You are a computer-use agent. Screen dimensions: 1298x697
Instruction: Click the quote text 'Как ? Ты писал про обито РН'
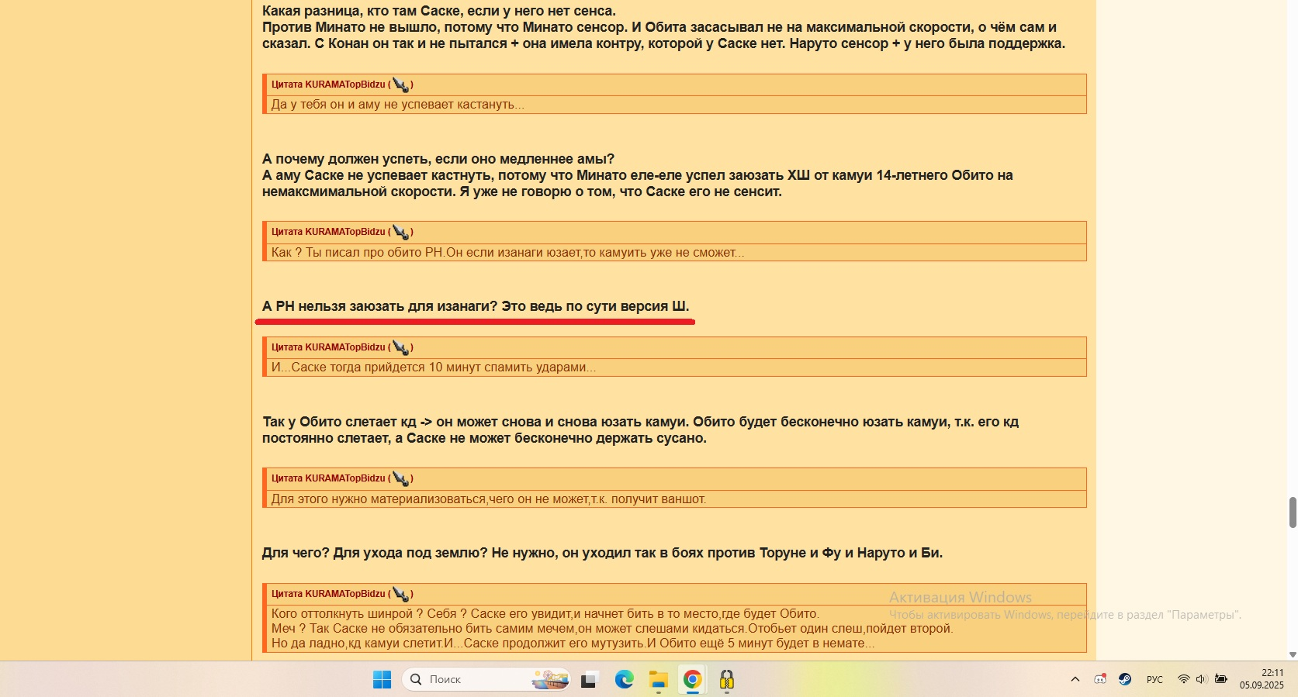(x=507, y=253)
